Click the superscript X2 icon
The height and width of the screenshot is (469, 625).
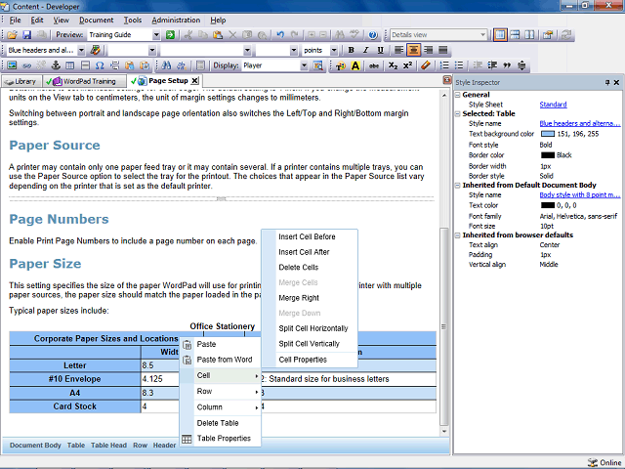(407, 65)
